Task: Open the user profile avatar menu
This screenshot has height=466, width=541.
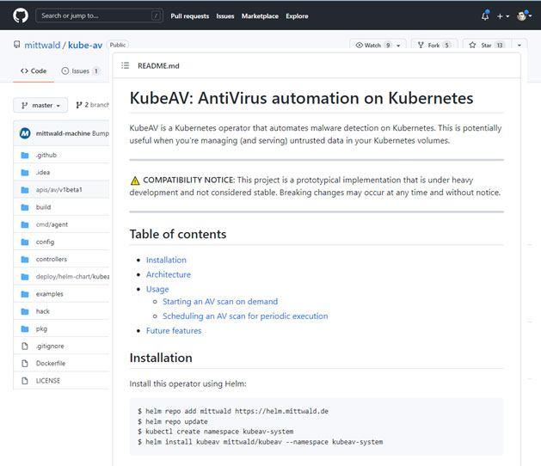Action: (x=524, y=15)
